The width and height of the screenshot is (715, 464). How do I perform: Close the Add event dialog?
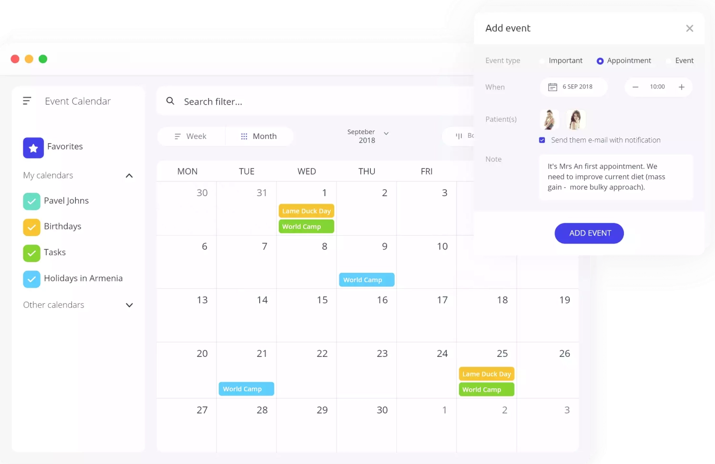pyautogui.click(x=689, y=29)
